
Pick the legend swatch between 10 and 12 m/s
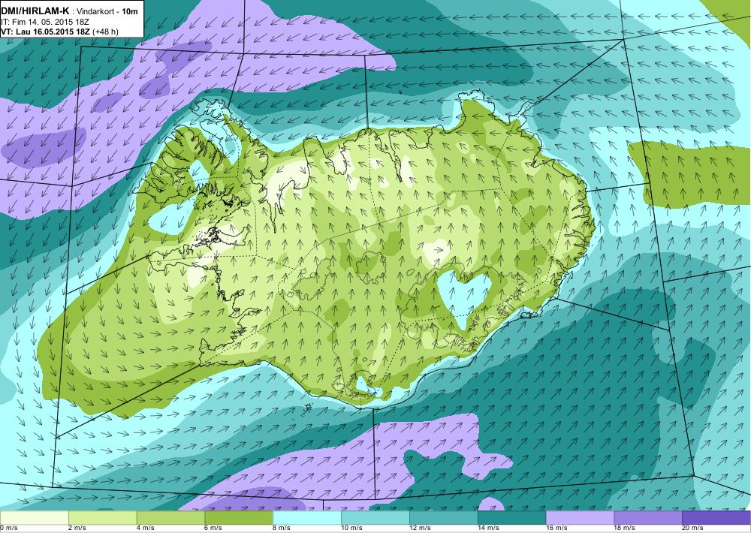[x=375, y=517]
